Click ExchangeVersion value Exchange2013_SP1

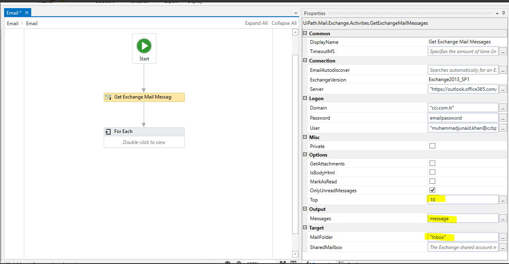click(x=448, y=79)
